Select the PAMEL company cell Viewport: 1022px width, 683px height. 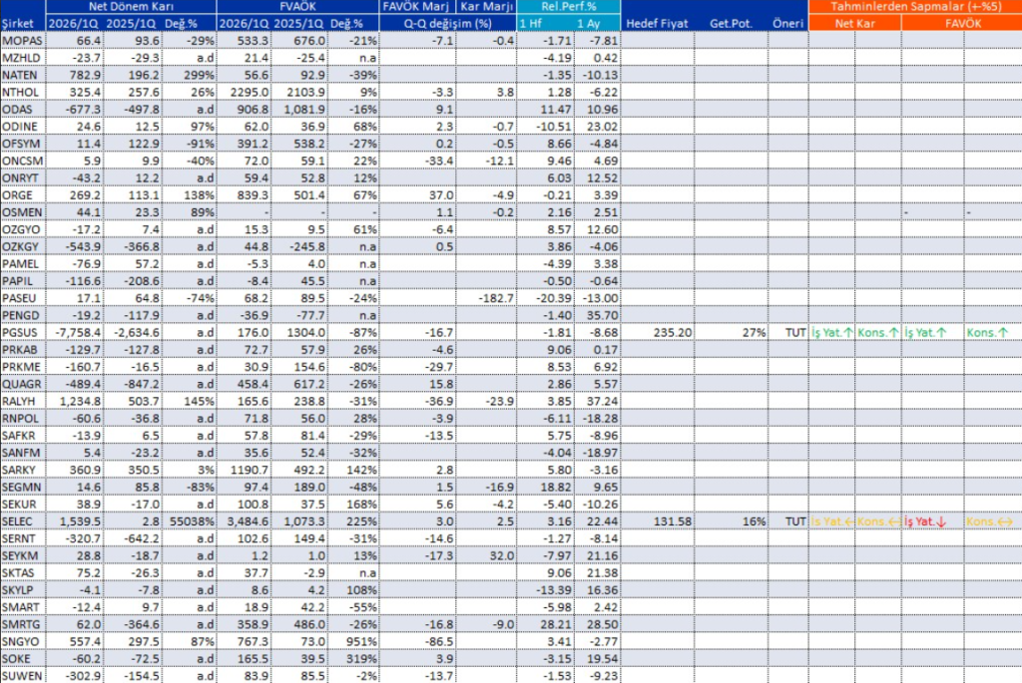[22, 263]
